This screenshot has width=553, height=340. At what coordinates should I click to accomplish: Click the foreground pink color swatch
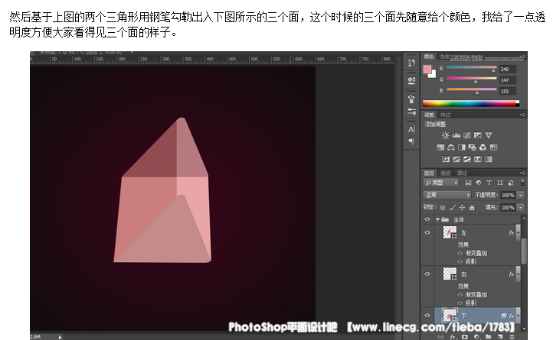pos(427,70)
